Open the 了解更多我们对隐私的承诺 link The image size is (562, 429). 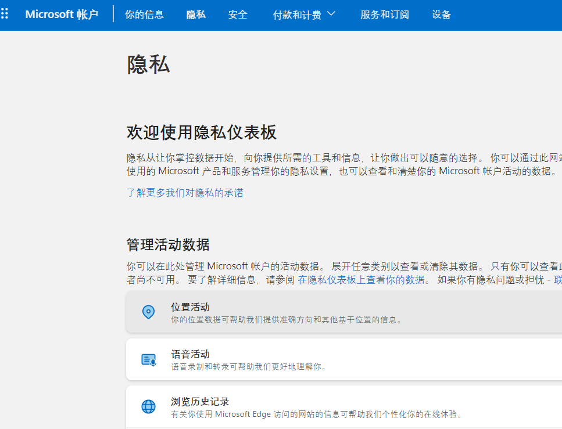click(185, 193)
